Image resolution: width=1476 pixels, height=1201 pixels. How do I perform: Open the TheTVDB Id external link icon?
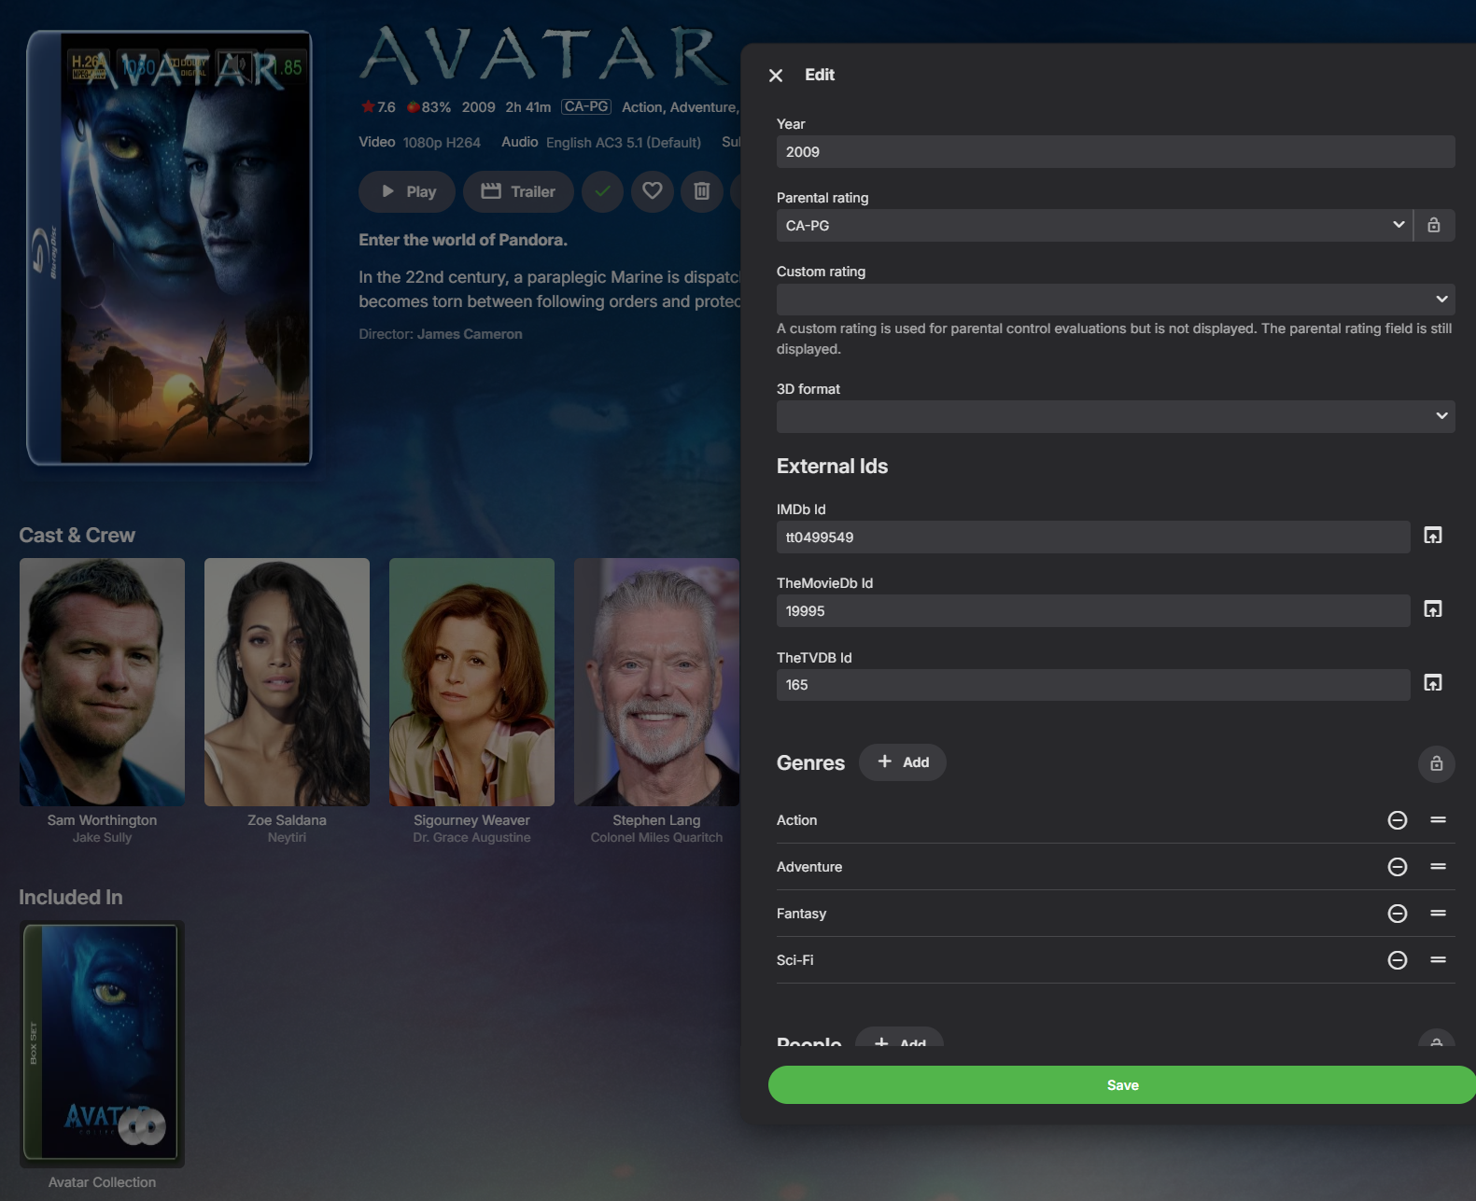coord(1433,683)
